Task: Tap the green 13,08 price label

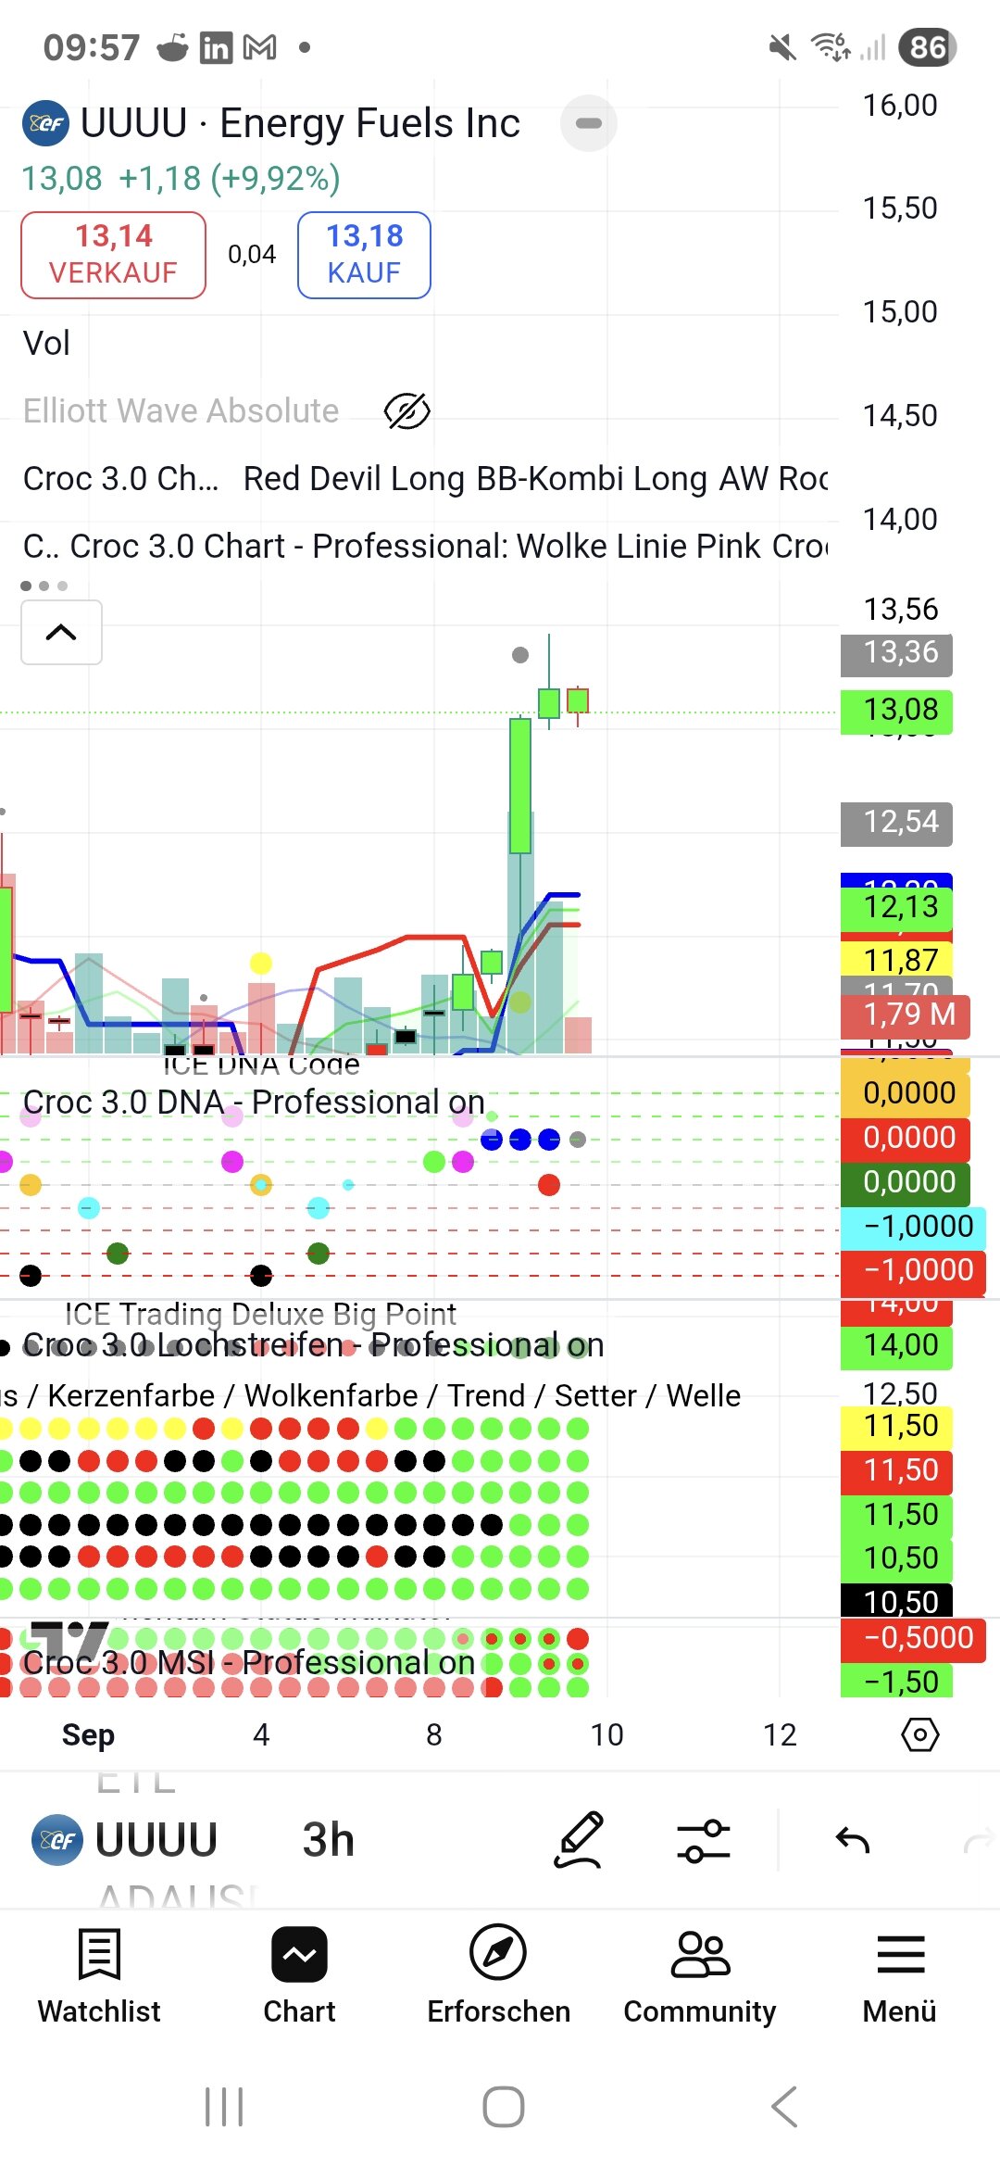Action: click(896, 711)
